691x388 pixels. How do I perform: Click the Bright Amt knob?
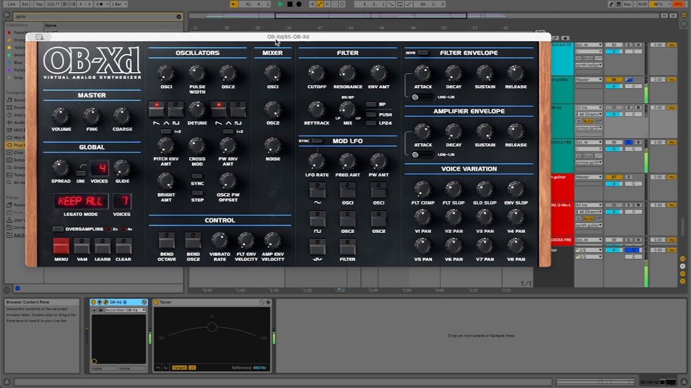point(166,182)
